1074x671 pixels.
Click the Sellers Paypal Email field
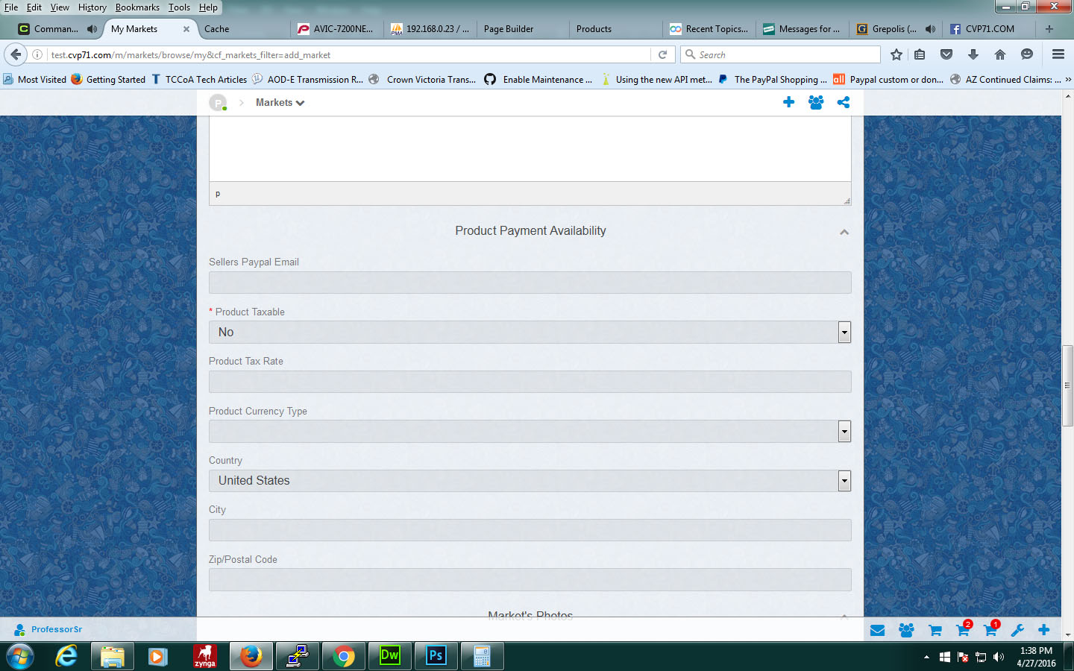530,283
